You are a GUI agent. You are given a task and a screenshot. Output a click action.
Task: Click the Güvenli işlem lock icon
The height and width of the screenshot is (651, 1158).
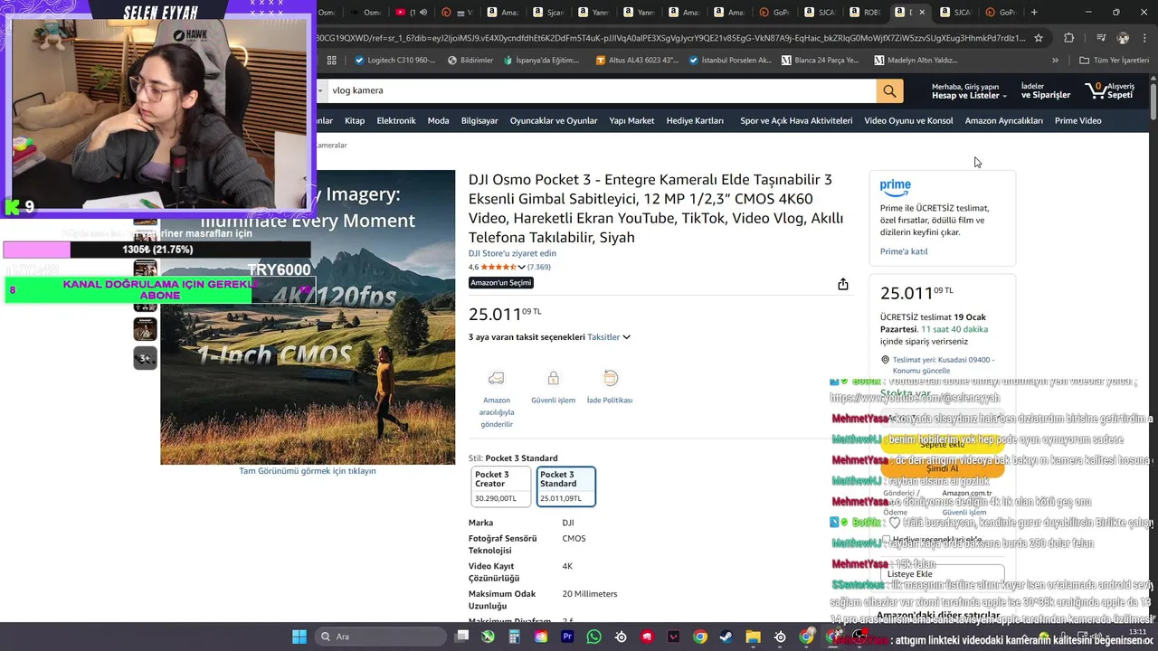click(553, 378)
